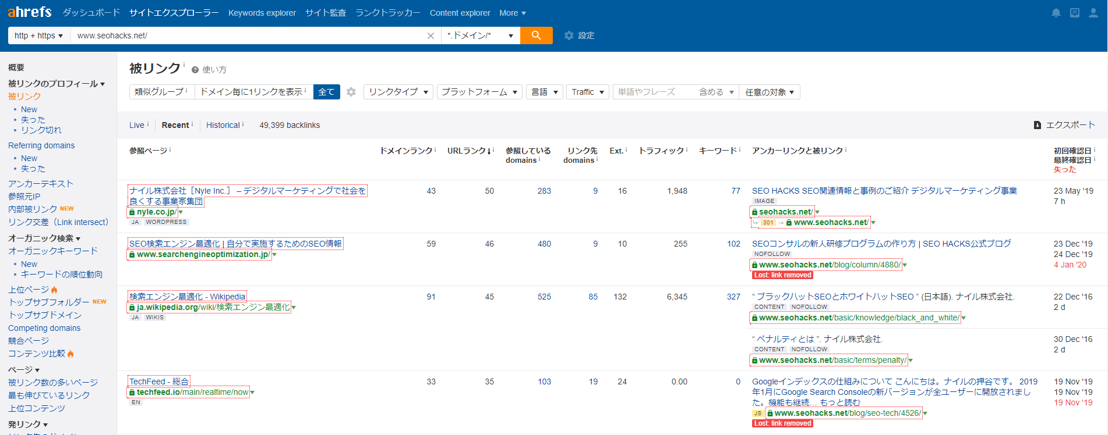The width and height of the screenshot is (1108, 435).
Task: Clear the URL field with the X icon
Action: click(431, 35)
